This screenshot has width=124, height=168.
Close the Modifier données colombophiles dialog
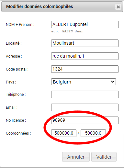coord(118,7)
